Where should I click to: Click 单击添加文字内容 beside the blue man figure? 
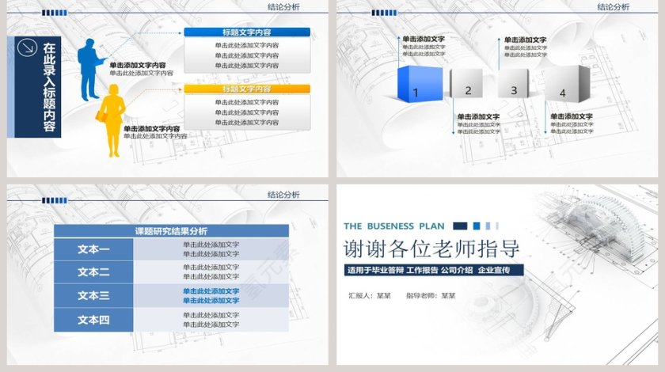coord(138,66)
